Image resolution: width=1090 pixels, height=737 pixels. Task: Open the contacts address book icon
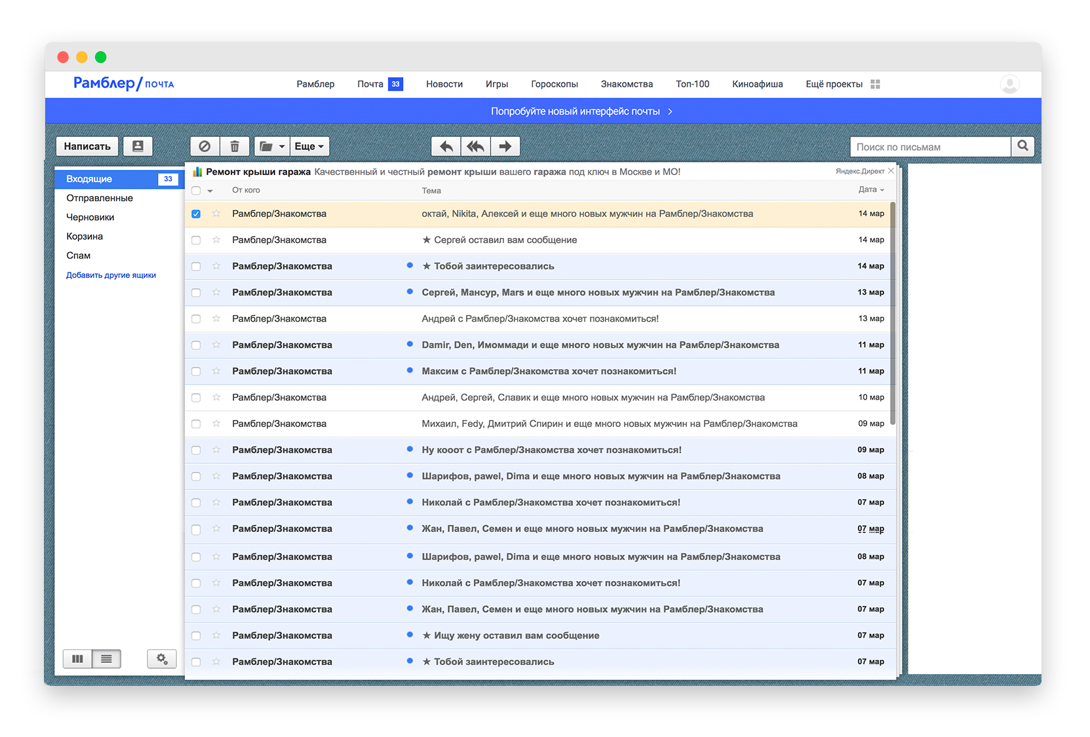click(138, 146)
